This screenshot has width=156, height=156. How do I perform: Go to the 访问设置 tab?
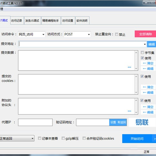68,21
